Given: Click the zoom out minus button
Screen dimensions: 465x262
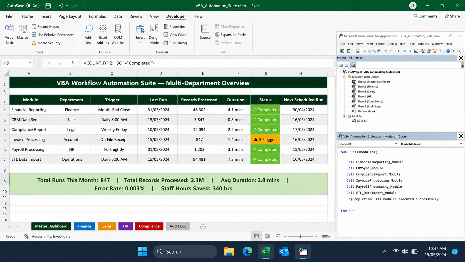Looking at the screenshot, I should 285,236.
